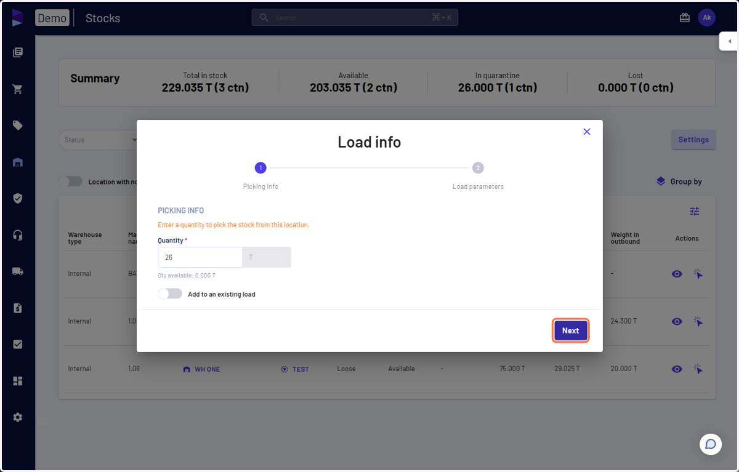The height and width of the screenshot is (472, 739).
Task: Click the Warehouse type column header
Action: click(x=85, y=238)
